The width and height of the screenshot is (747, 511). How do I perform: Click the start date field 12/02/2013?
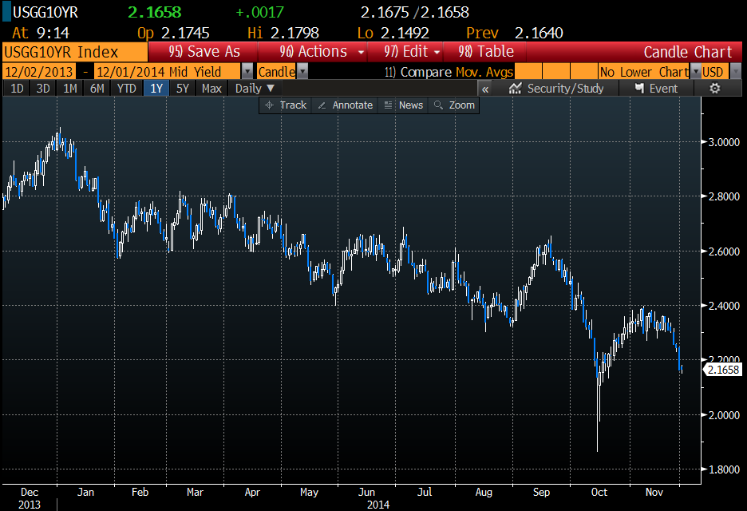[39, 72]
